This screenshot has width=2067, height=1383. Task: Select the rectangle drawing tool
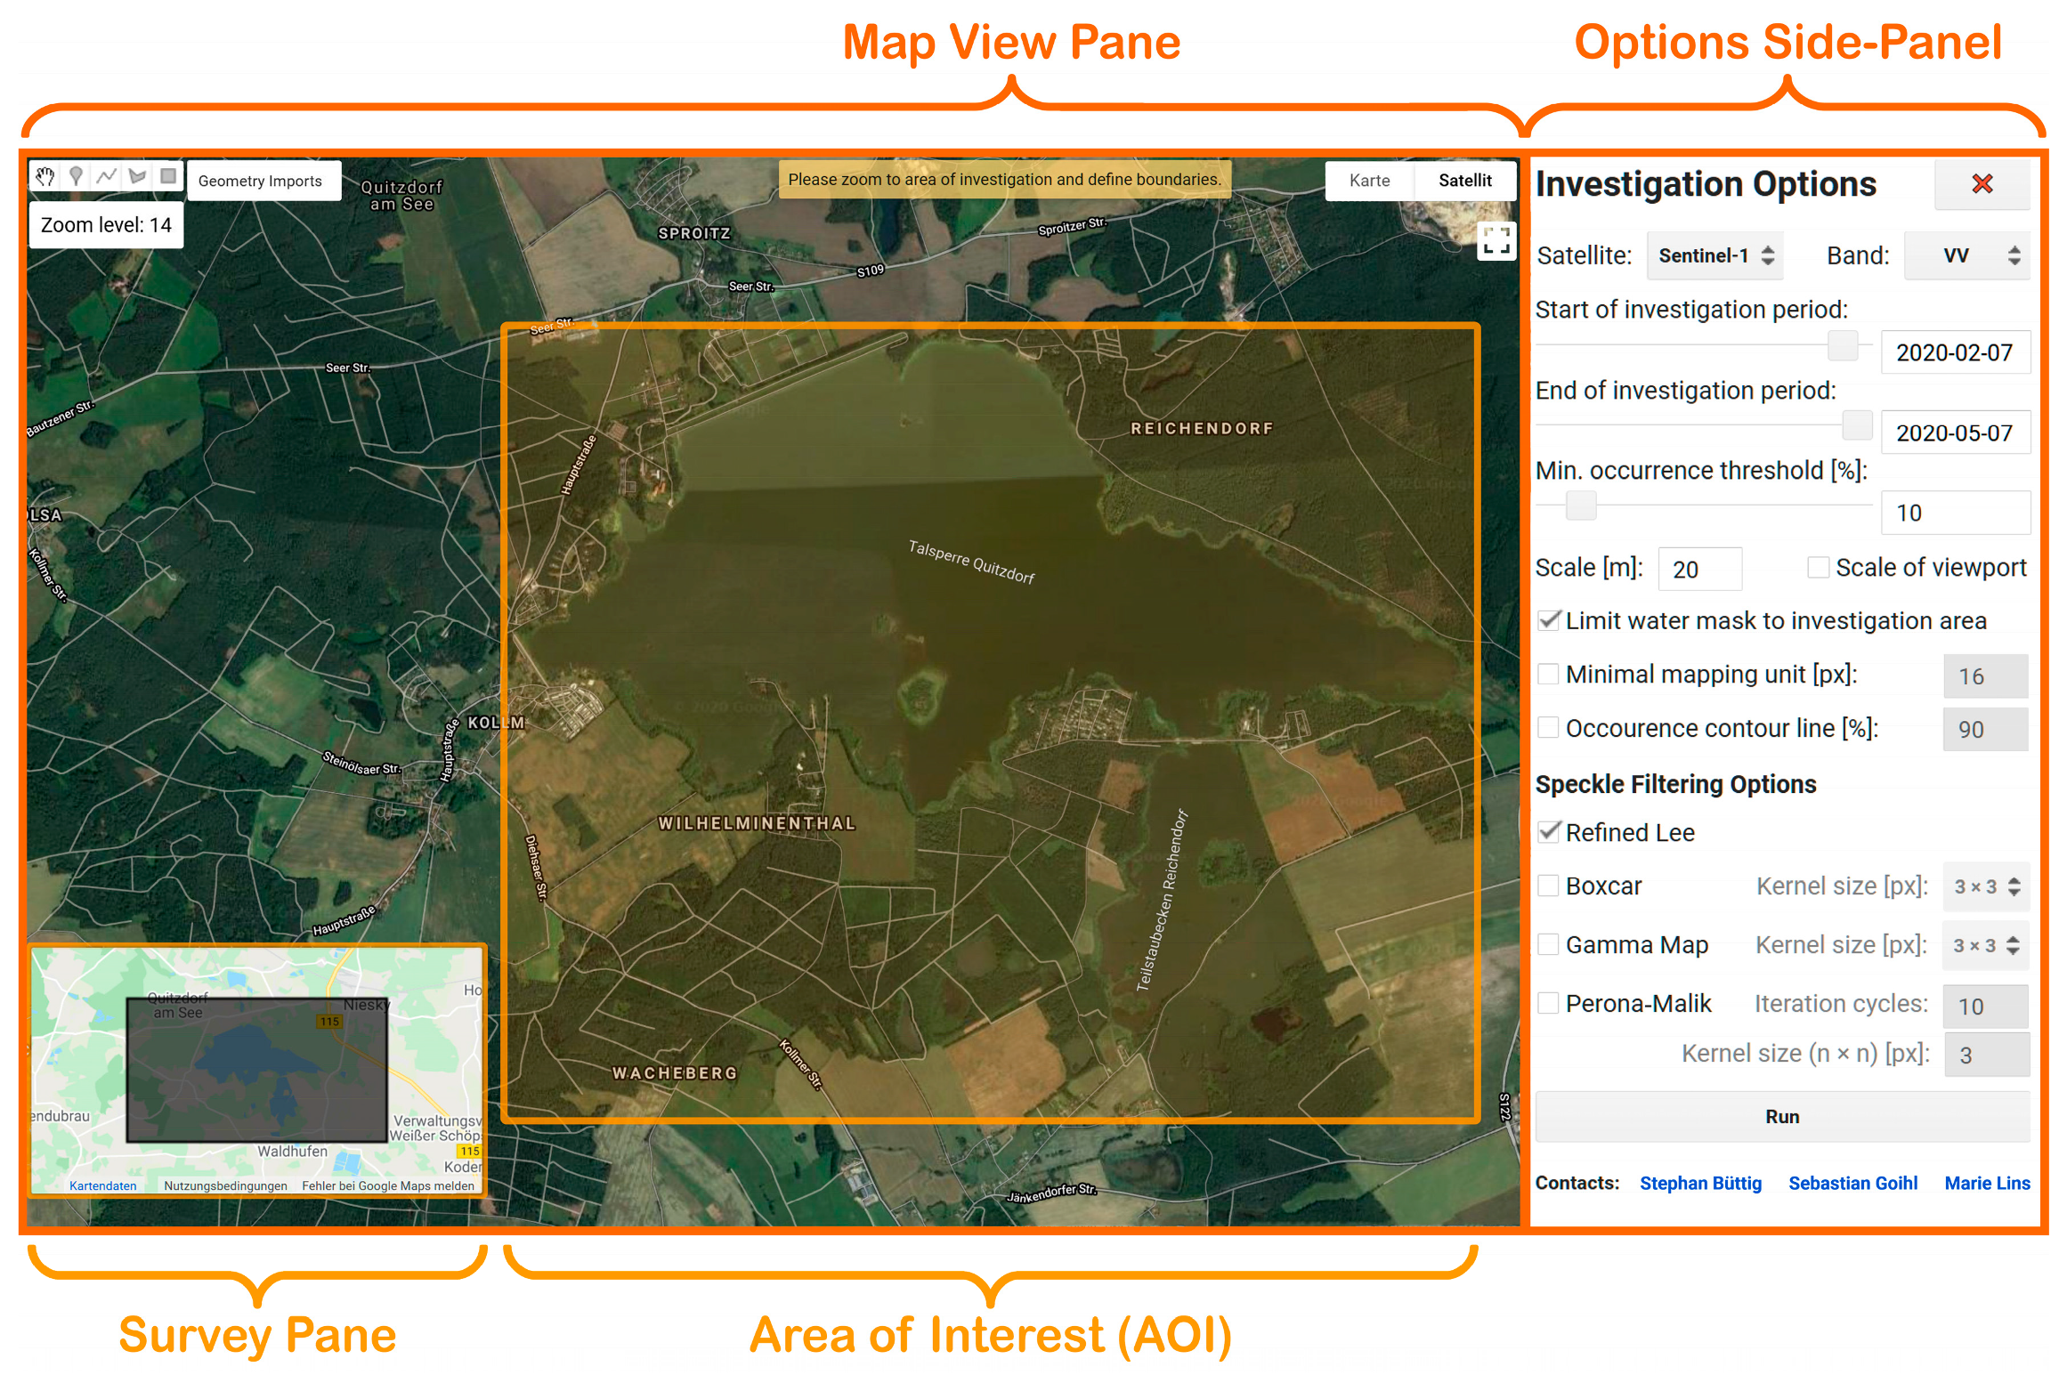168,175
